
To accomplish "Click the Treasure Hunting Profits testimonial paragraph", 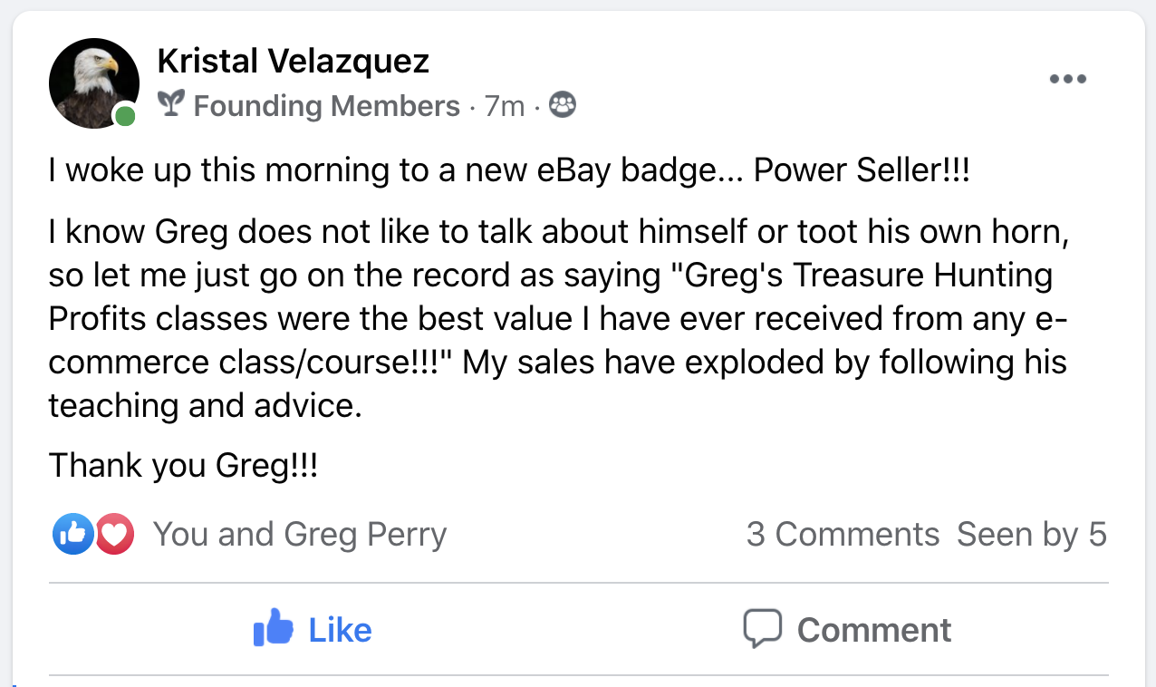I will [558, 318].
